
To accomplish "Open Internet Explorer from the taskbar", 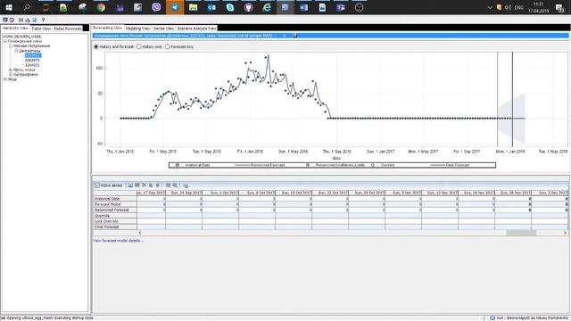I will click(x=267, y=7).
